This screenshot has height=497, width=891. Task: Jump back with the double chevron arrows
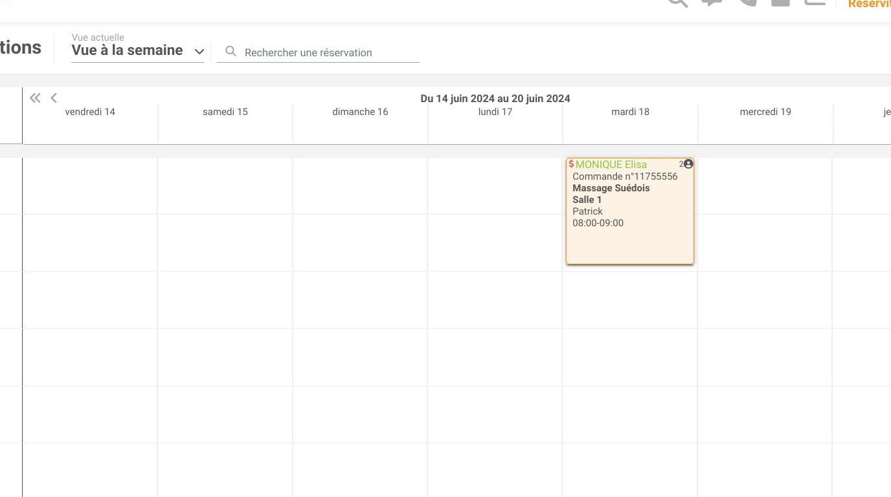tap(35, 98)
